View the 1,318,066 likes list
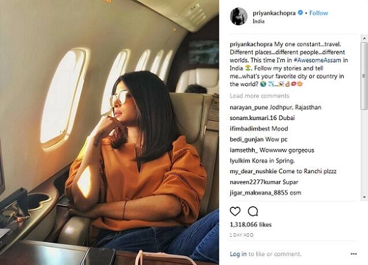Screen dimensions: 368x265 click(x=251, y=225)
